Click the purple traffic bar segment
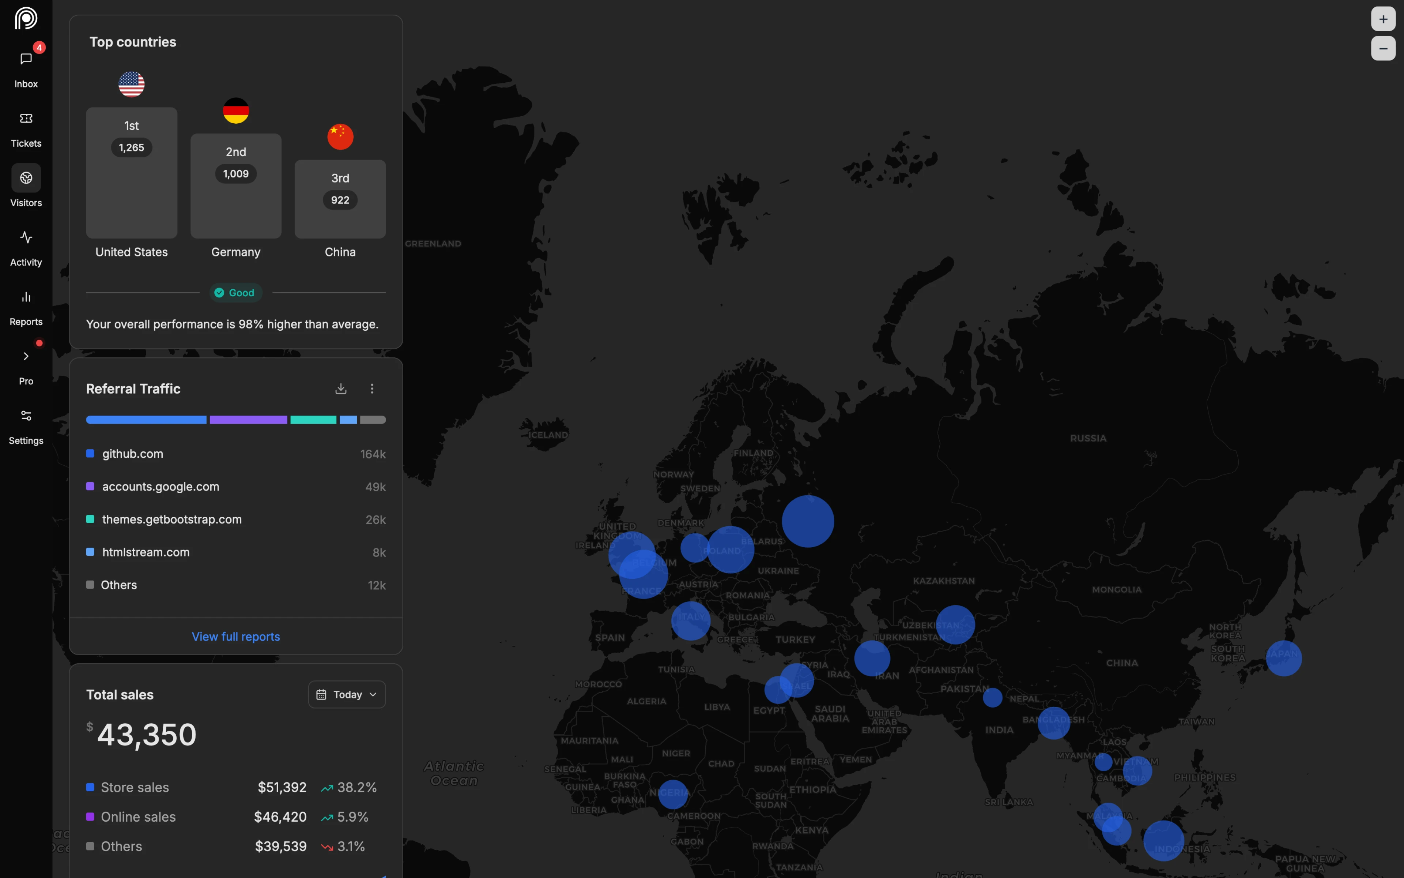This screenshot has height=878, width=1404. click(x=248, y=420)
